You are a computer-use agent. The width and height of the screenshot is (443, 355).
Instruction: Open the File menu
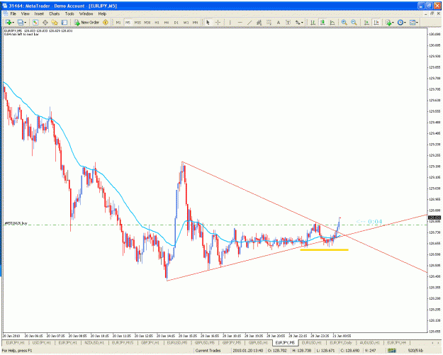point(13,13)
